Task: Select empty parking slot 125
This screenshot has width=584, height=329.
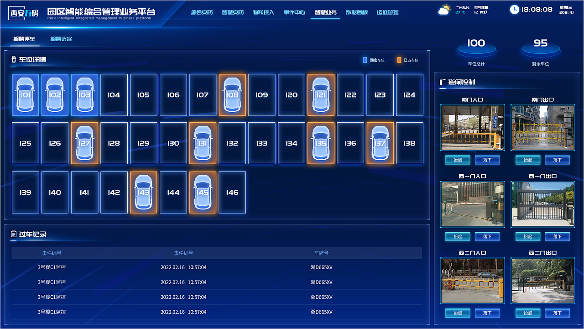Action: pos(26,143)
